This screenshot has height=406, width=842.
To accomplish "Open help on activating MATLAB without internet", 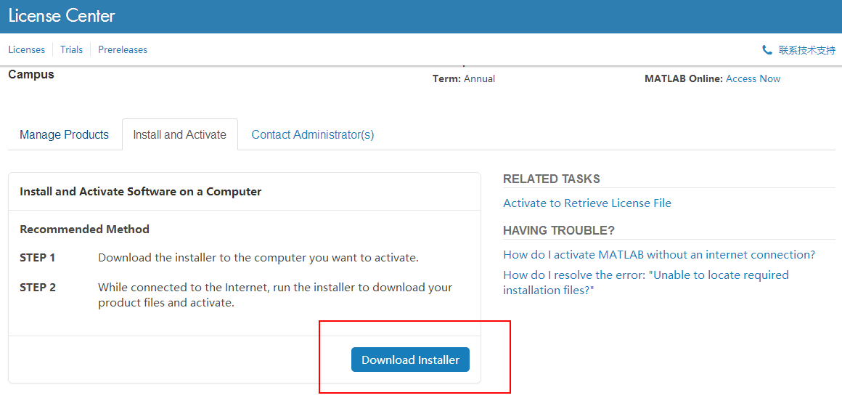I will (x=659, y=254).
